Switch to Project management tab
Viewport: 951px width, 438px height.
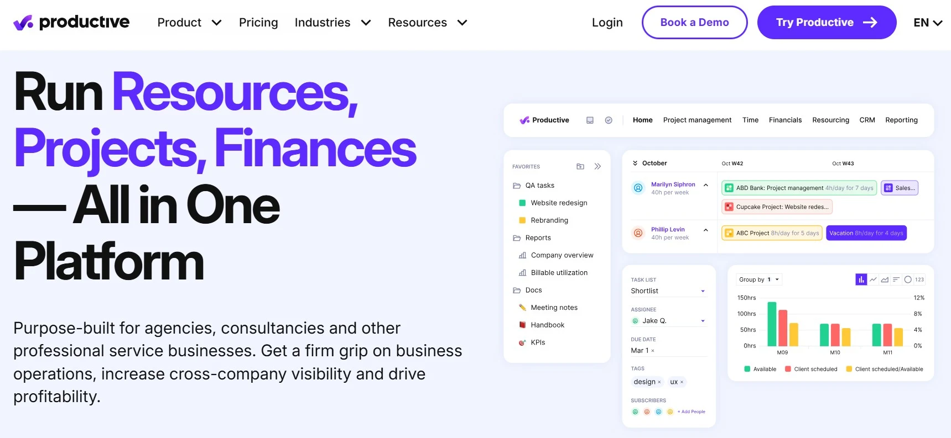coord(697,120)
